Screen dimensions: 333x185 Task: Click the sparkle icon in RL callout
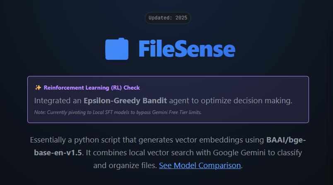(38, 88)
